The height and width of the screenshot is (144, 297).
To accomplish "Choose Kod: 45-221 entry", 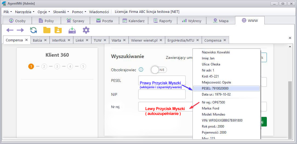I will pos(227,76).
